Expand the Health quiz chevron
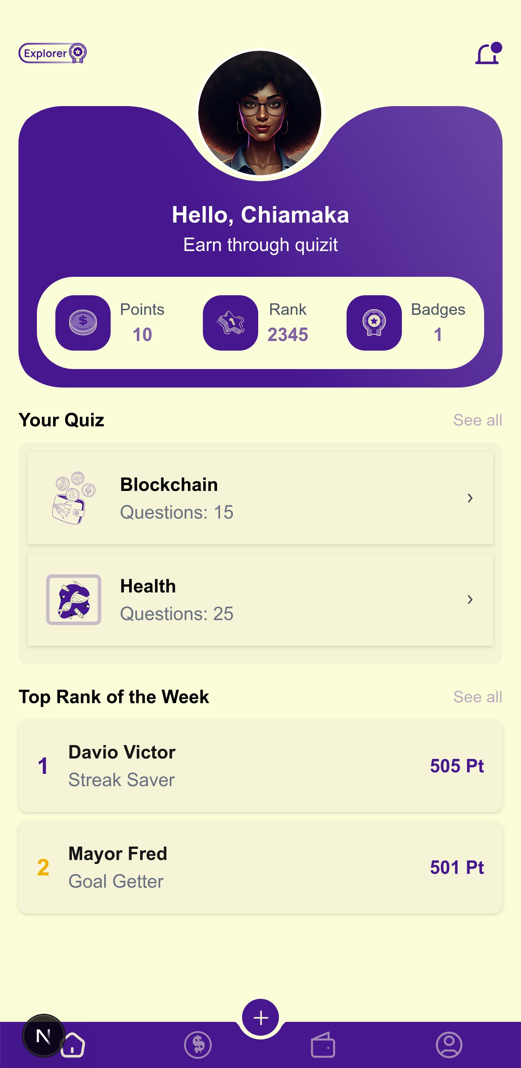 470,599
